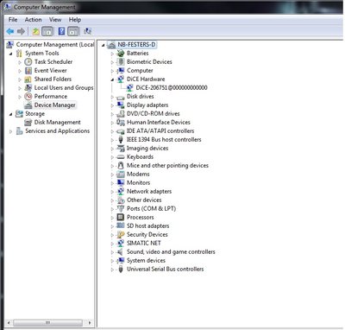
Task: Click the Batteries device icon
Action: pos(121,54)
